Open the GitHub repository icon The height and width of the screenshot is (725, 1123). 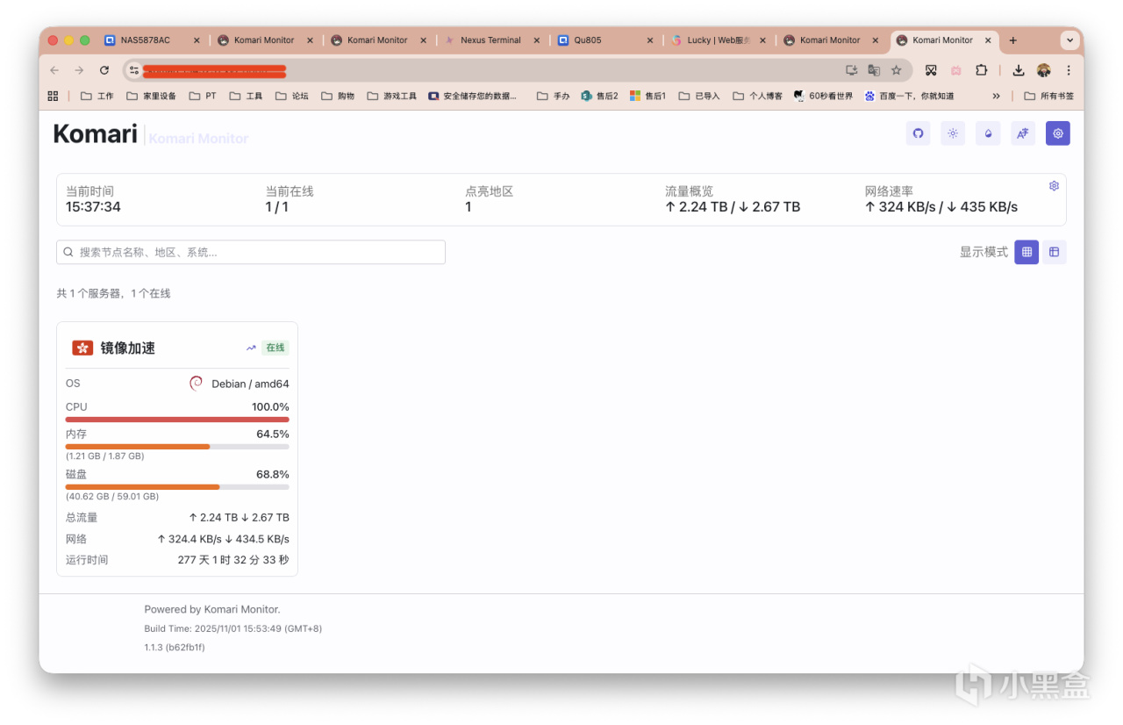[x=918, y=133]
